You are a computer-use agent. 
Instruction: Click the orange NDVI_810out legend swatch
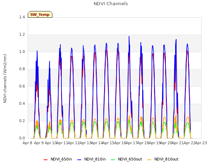coord(150,160)
